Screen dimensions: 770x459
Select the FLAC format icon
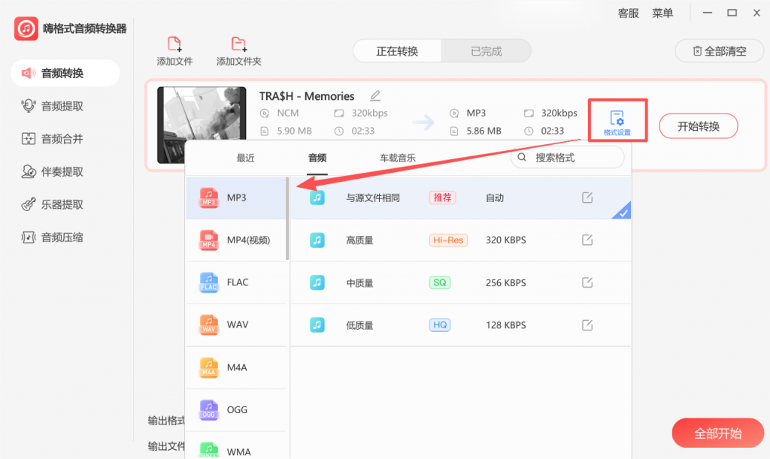(x=208, y=282)
